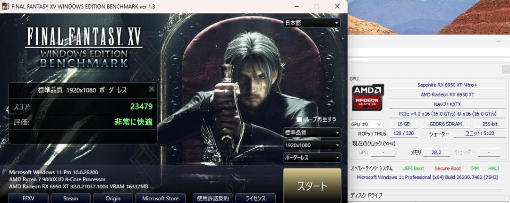Screen dimensions: 510x203
Task: Open the Steam store button
Action: click(x=71, y=198)
